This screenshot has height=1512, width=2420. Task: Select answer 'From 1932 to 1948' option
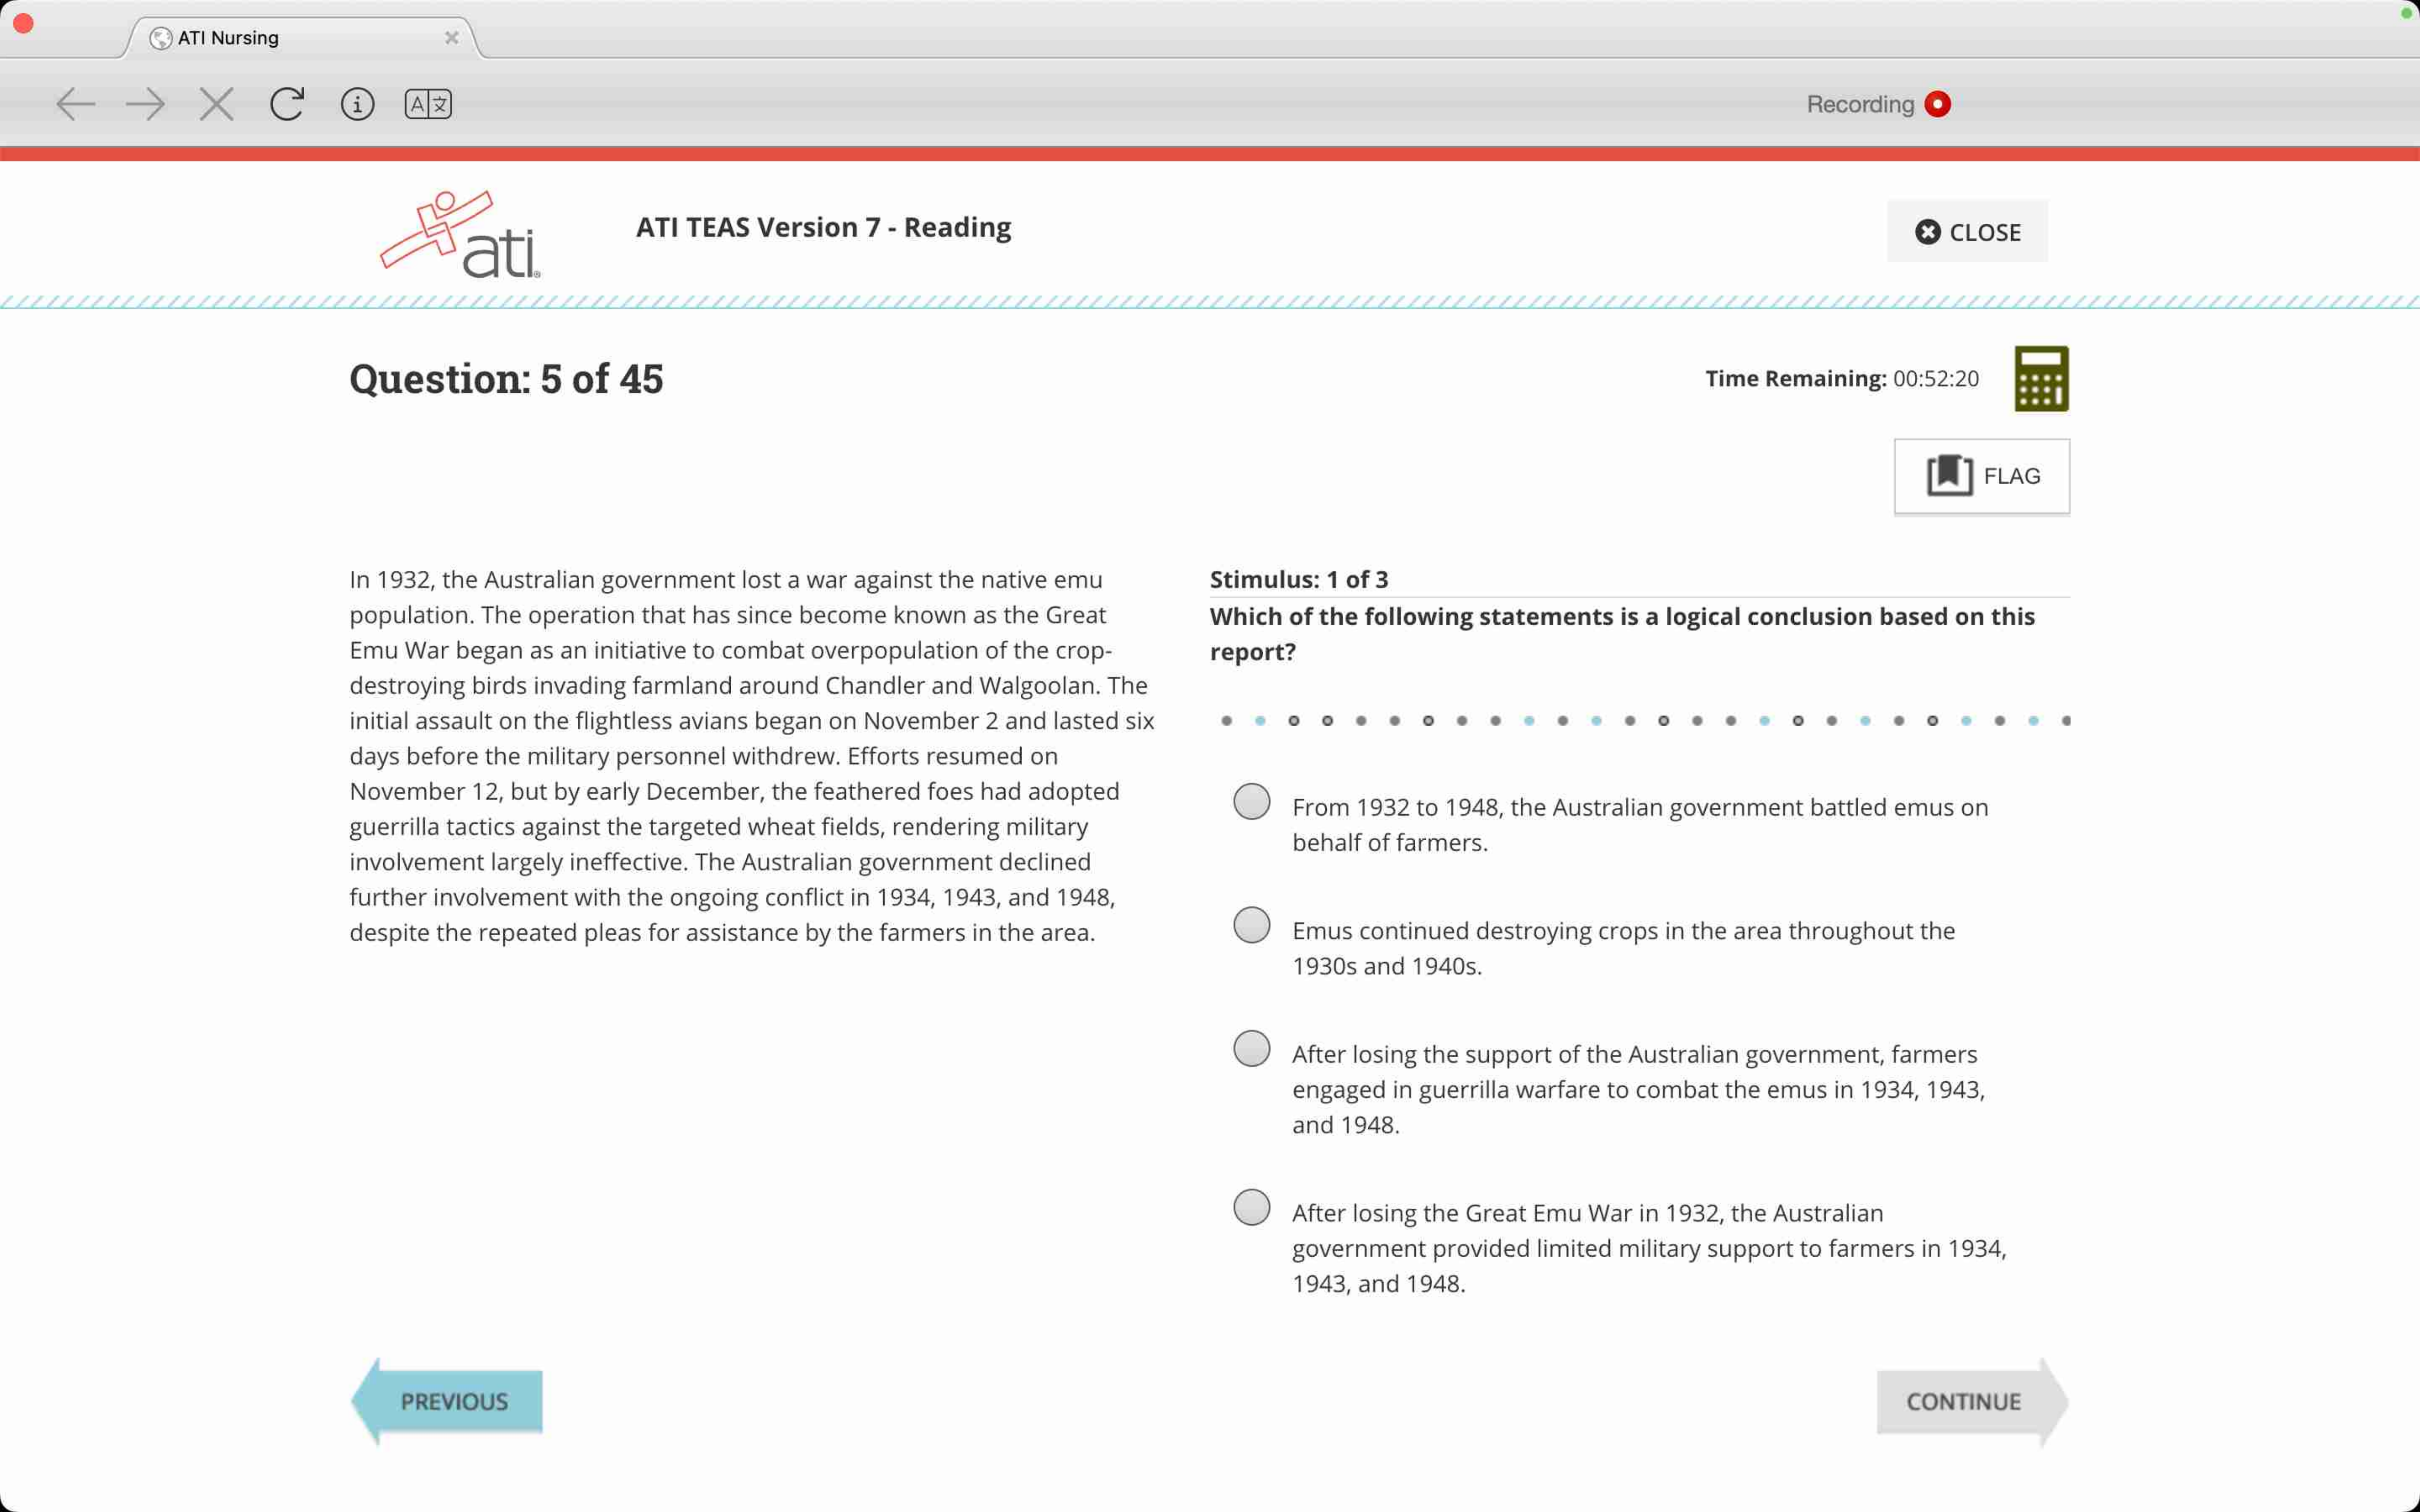pyautogui.click(x=1251, y=802)
